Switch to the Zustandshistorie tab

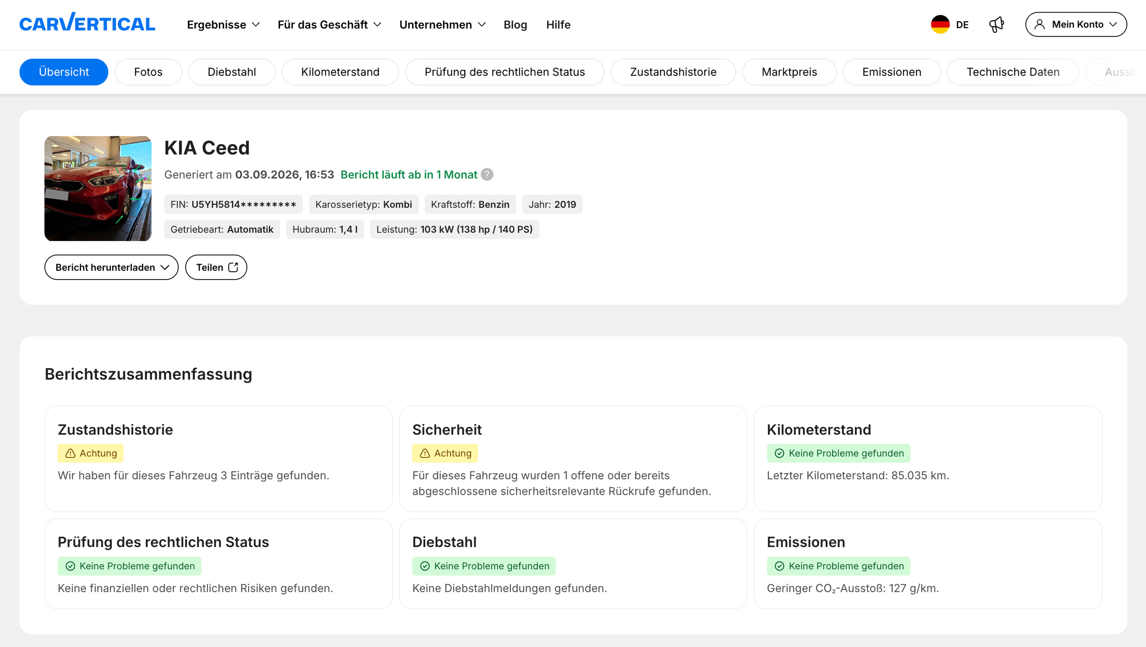(673, 72)
